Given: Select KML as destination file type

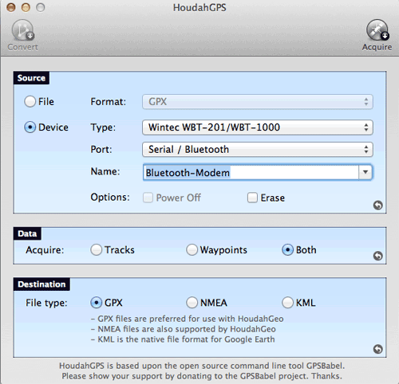Looking at the screenshot, I should coord(287,303).
